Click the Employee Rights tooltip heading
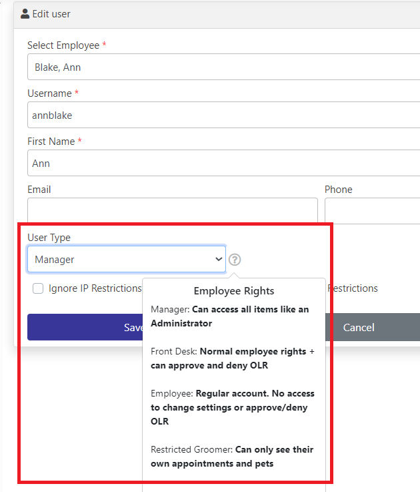The height and width of the screenshot is (492, 420). [x=234, y=291]
